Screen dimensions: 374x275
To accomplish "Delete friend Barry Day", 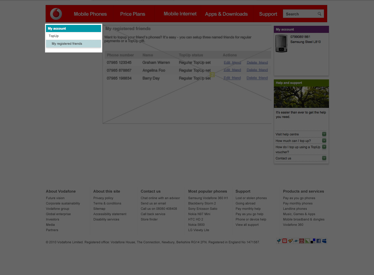I will [x=257, y=78].
